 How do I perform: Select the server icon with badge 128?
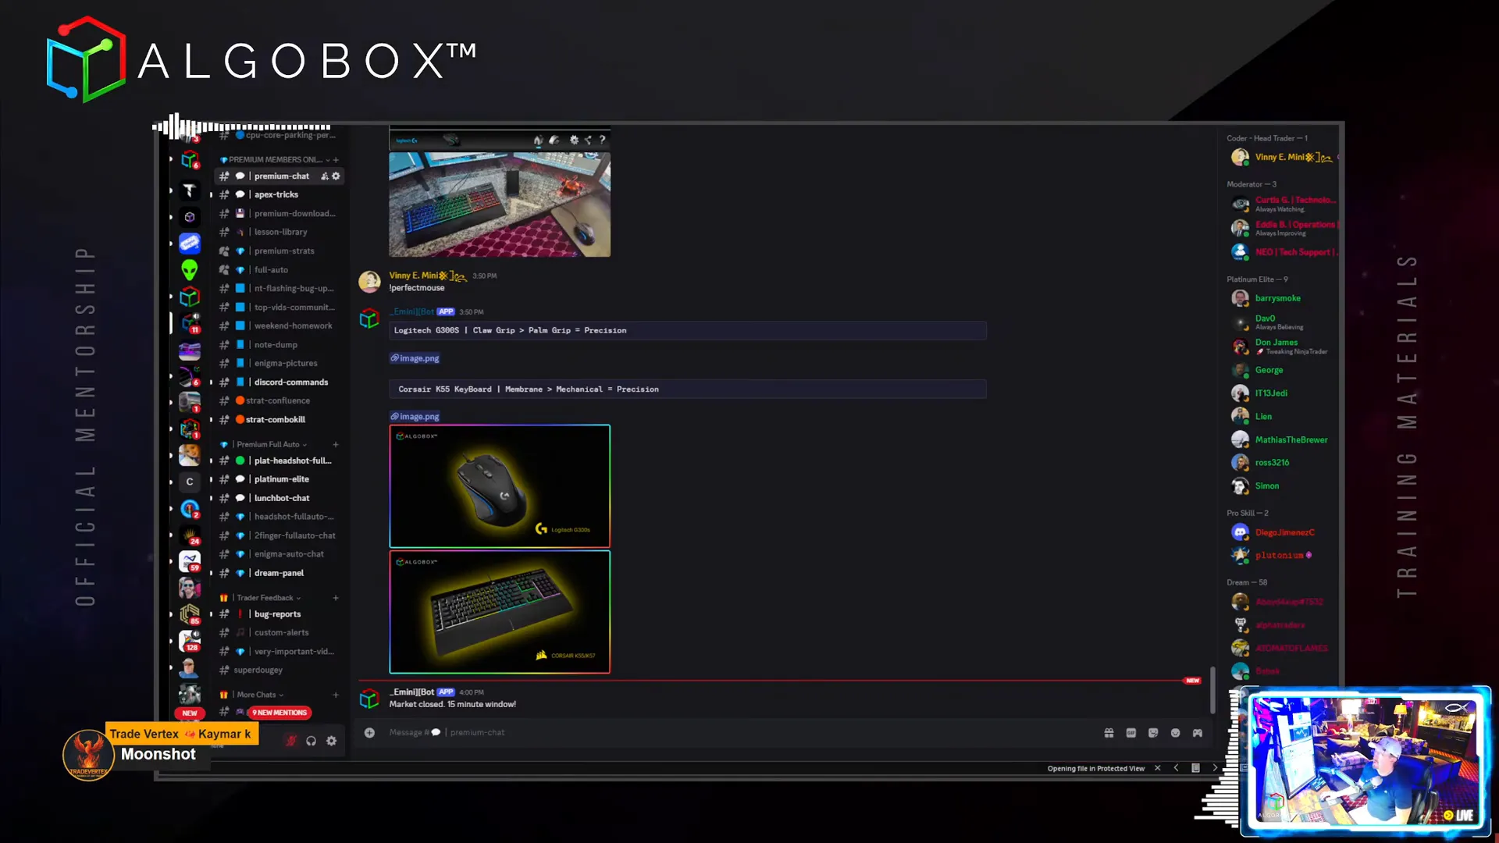pos(190,641)
